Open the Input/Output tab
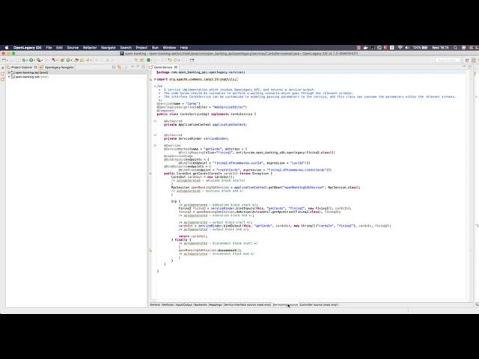Screen dimensions: 479x359 184,304
